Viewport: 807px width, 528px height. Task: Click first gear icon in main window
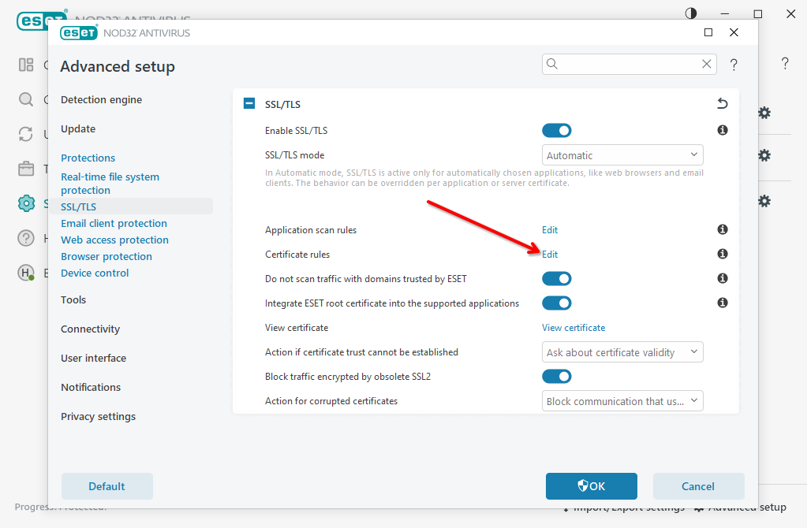pyautogui.click(x=764, y=113)
